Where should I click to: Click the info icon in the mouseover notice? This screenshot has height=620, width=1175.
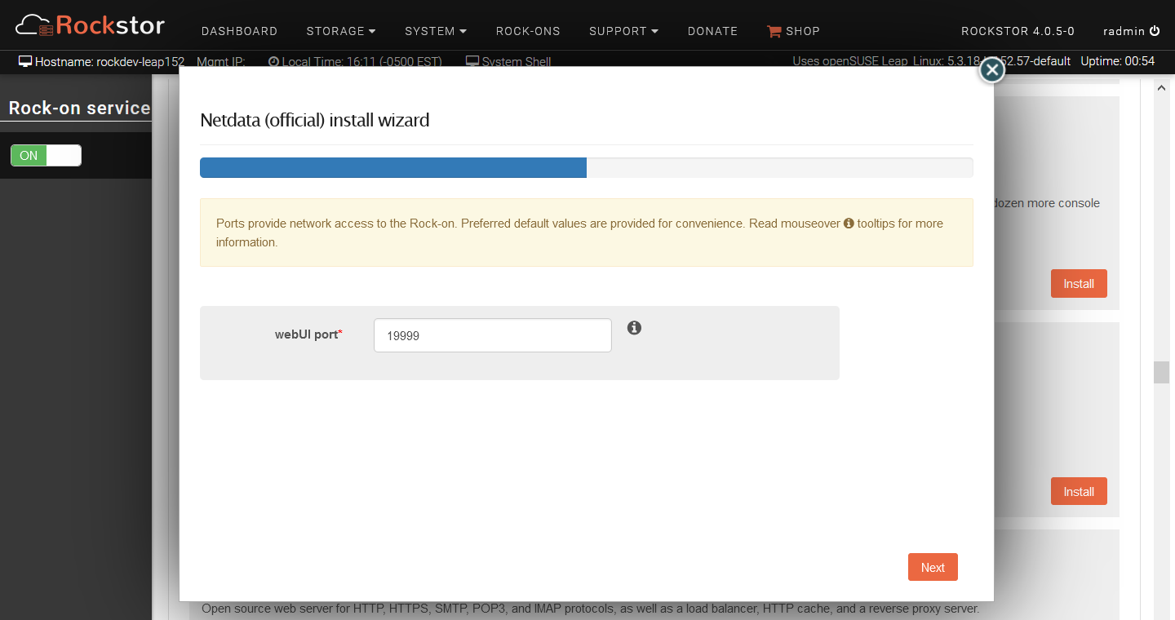849,223
